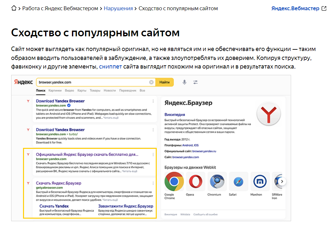
Task: Open the Download Yandex Browser result with verified badge
Action: 60,101
